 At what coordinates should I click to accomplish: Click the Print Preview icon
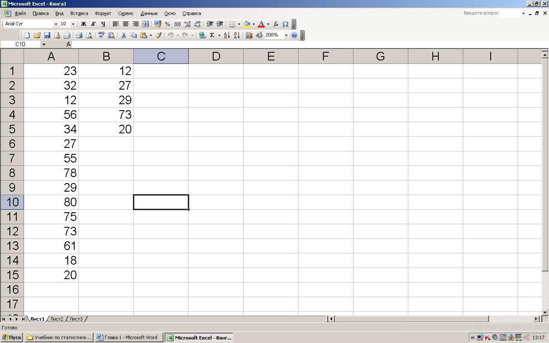89,35
